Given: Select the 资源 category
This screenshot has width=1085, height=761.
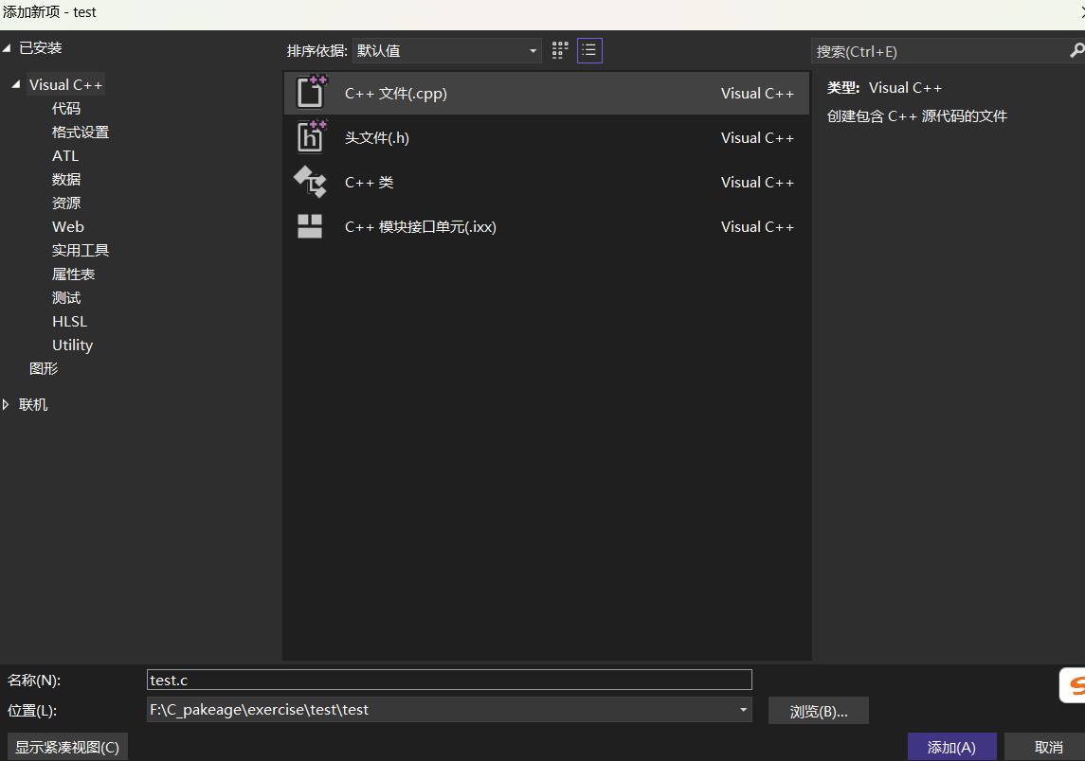Looking at the screenshot, I should coord(66,203).
